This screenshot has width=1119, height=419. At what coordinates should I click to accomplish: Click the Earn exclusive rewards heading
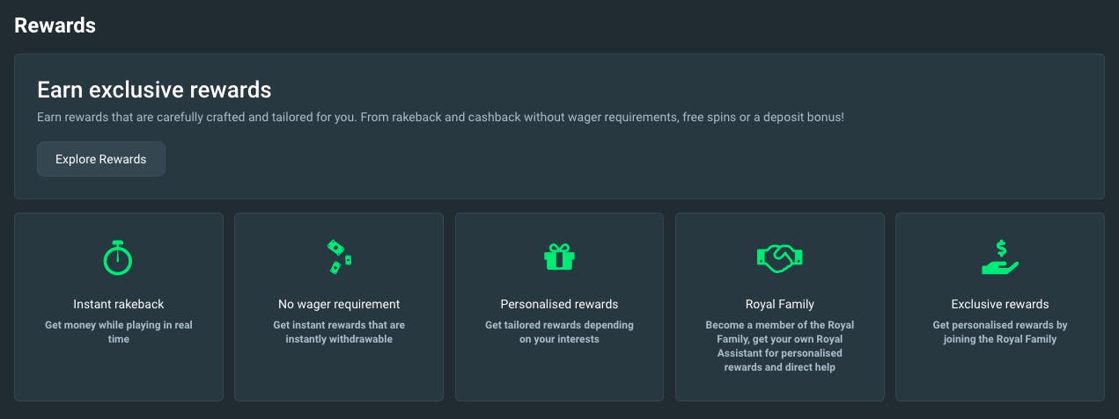pos(154,90)
